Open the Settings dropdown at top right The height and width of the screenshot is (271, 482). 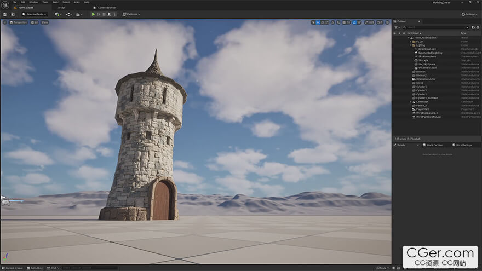(469, 14)
